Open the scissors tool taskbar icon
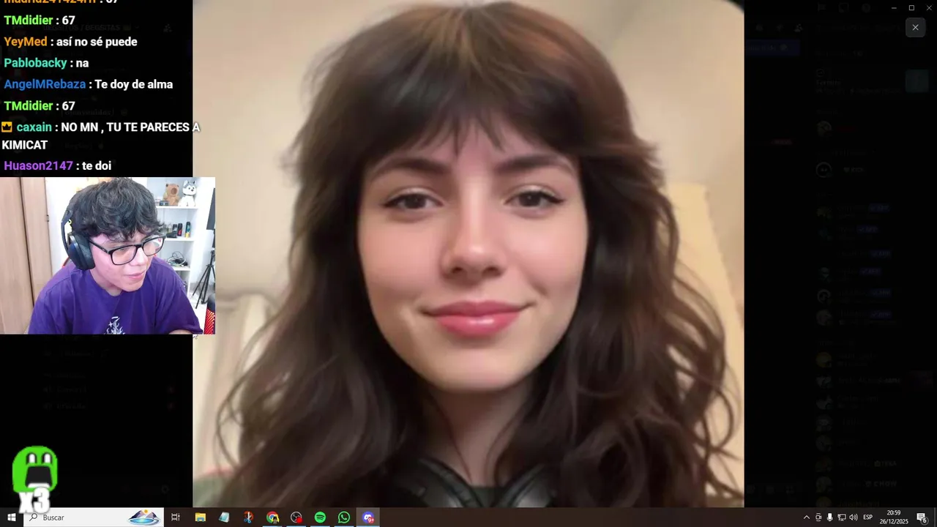This screenshot has width=937, height=527. tap(248, 517)
